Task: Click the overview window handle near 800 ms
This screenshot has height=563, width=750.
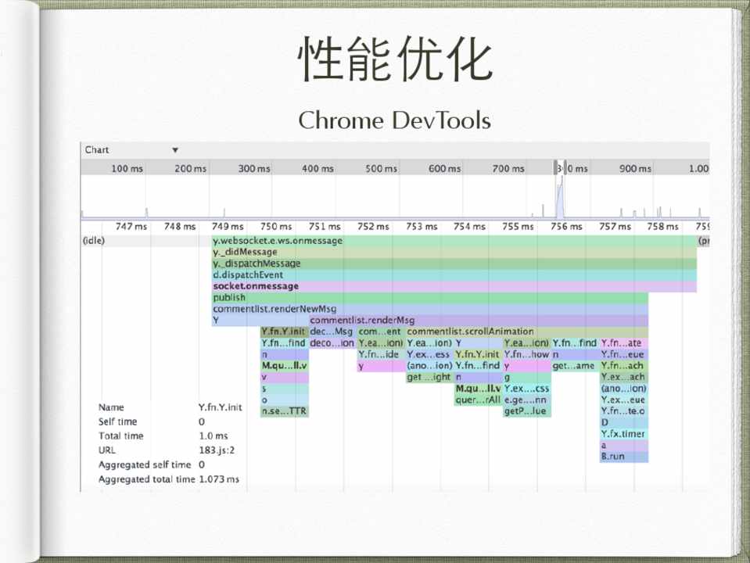Action: (x=558, y=168)
